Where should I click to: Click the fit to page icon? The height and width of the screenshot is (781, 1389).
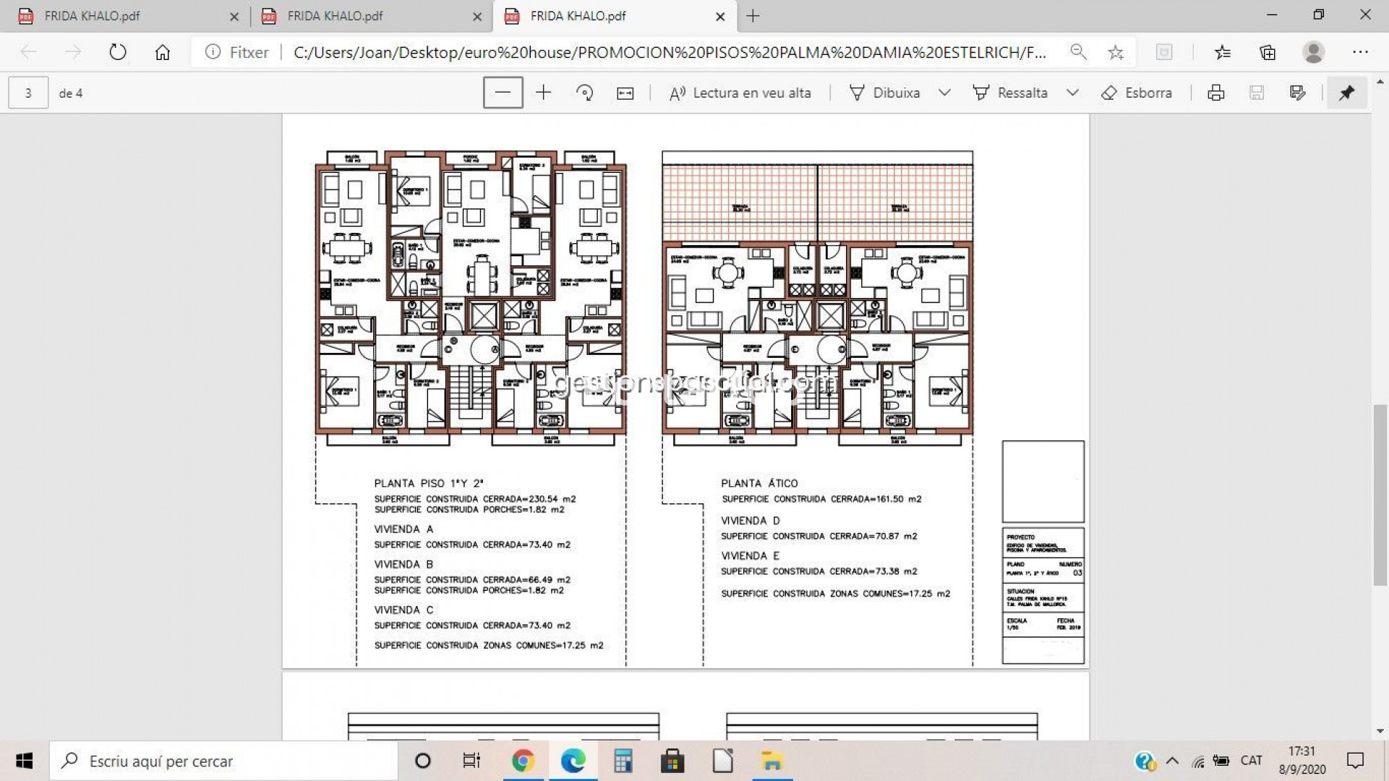(625, 93)
